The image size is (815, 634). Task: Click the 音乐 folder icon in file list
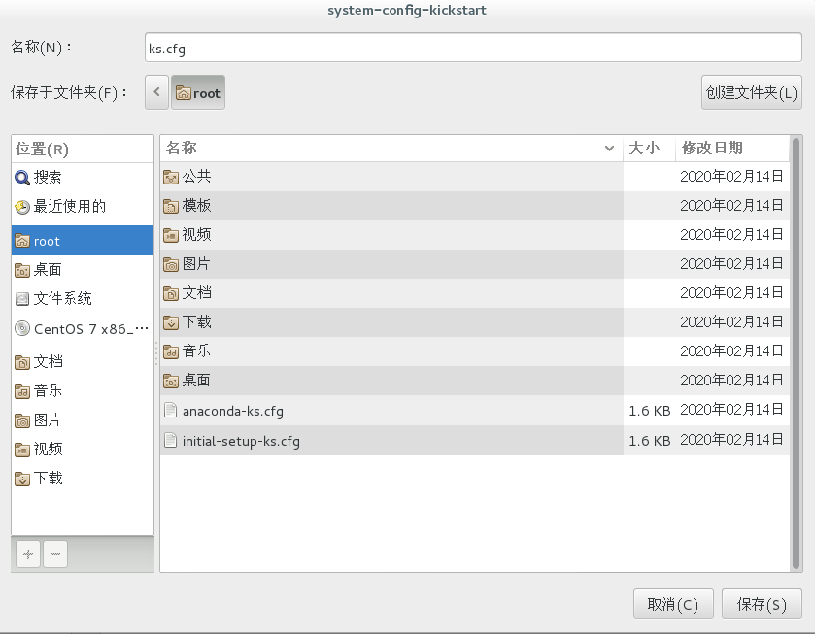pos(171,351)
